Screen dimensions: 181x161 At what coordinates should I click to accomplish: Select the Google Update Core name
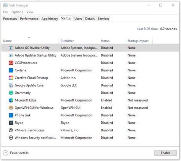tap(29, 85)
